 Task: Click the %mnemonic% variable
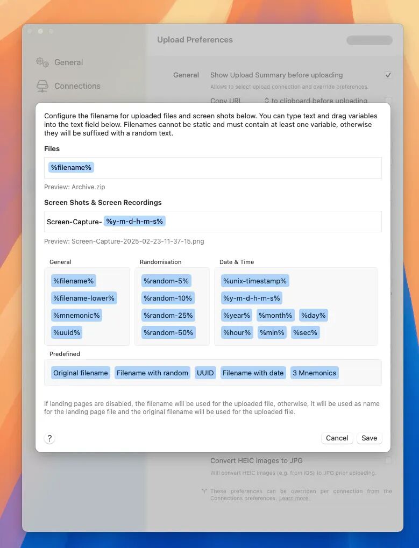[76, 315]
